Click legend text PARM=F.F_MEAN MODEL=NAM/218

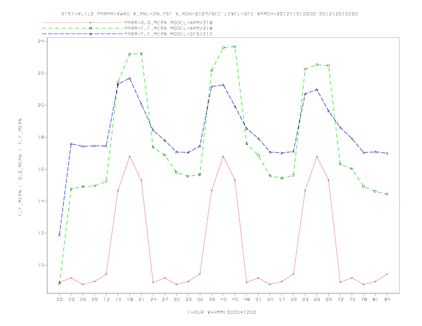tap(168, 28)
